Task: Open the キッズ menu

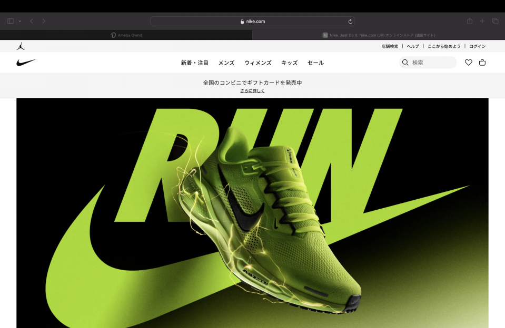Action: coord(290,63)
